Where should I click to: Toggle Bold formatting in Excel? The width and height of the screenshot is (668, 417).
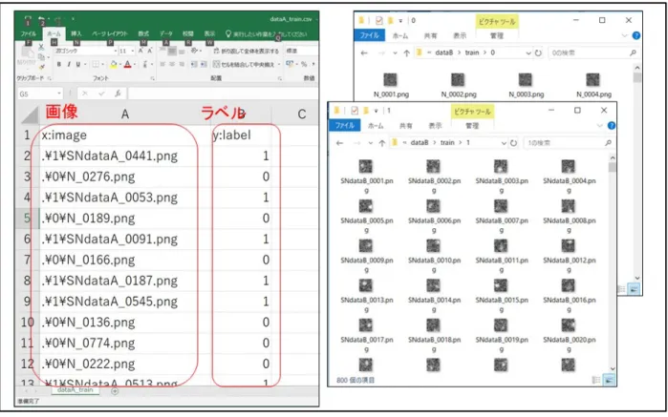pyautogui.click(x=59, y=64)
